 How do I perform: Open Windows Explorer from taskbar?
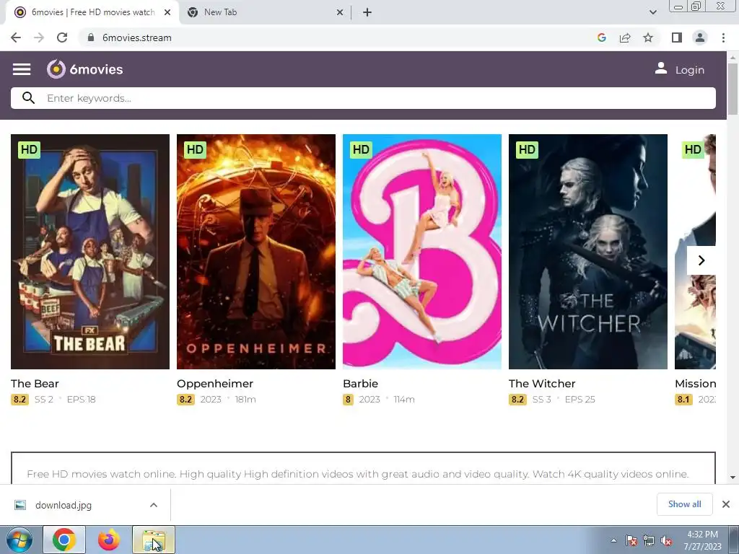154,540
